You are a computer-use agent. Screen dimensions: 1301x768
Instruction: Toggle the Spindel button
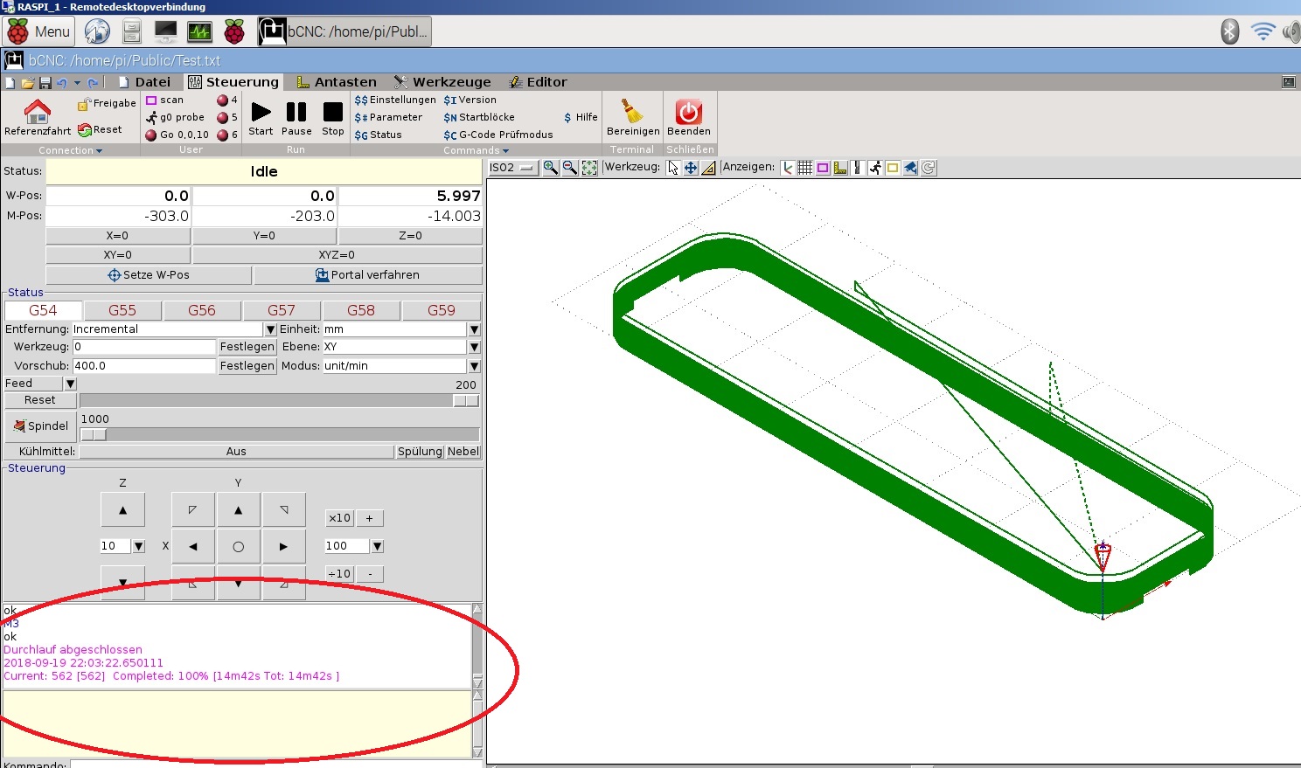[x=40, y=426]
